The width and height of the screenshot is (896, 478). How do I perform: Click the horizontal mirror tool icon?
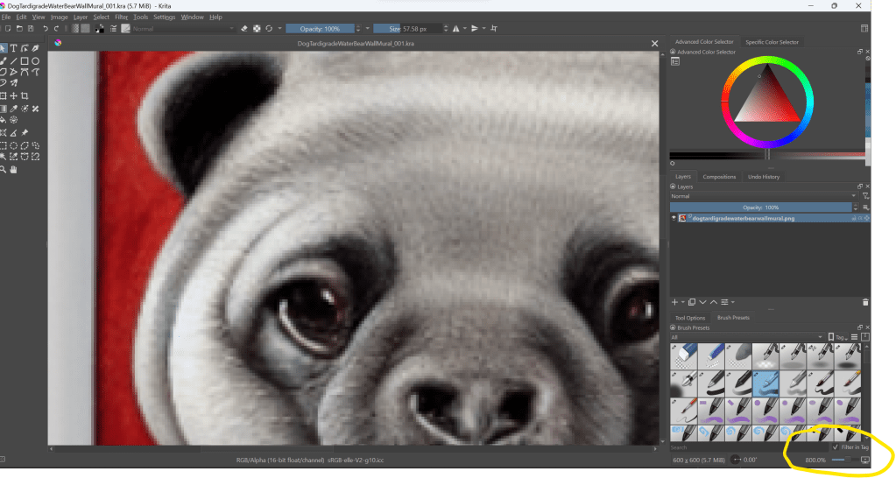[456, 28]
